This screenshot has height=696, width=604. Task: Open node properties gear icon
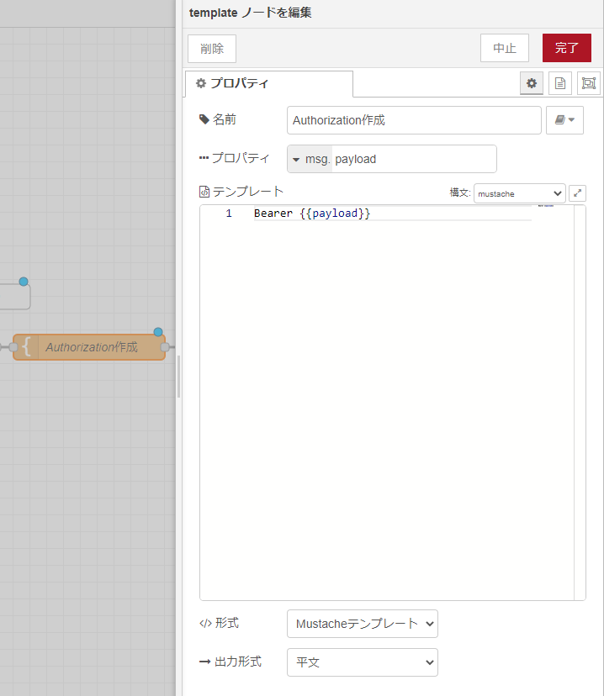tap(532, 83)
